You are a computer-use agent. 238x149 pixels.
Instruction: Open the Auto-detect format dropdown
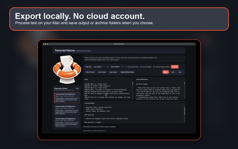(101, 67)
